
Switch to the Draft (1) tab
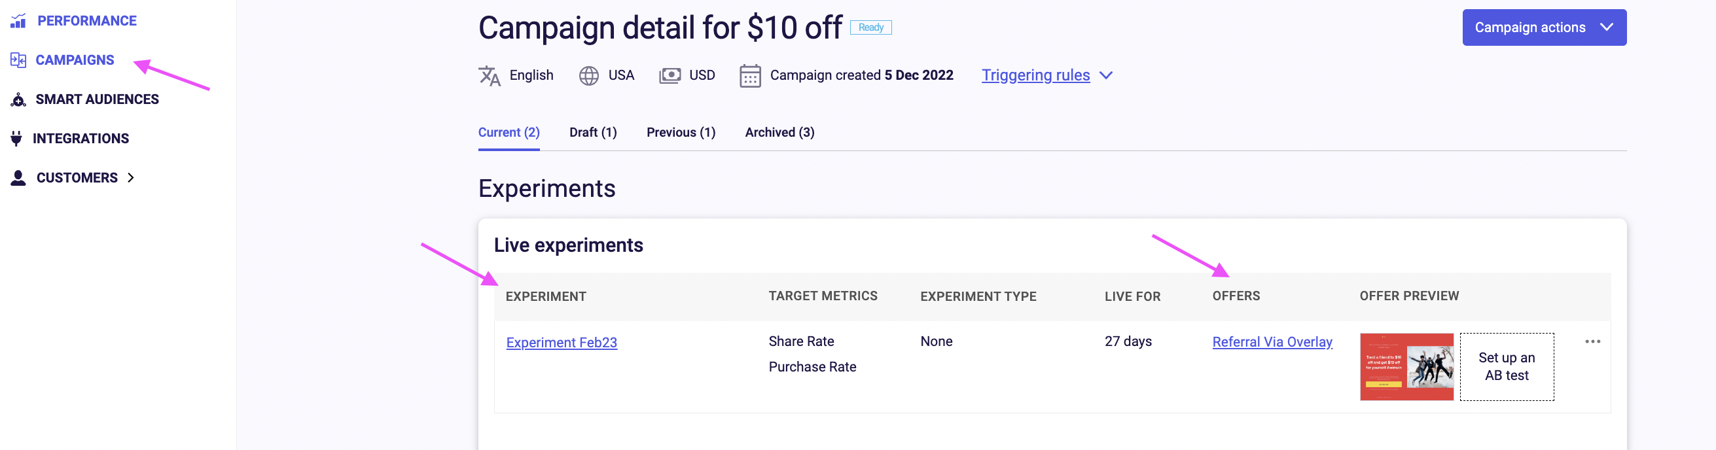(x=592, y=133)
